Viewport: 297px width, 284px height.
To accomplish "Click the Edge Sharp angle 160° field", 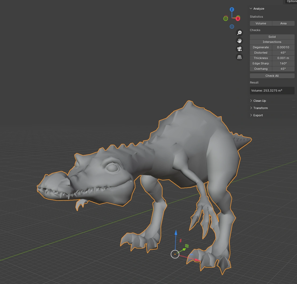I will (x=283, y=63).
